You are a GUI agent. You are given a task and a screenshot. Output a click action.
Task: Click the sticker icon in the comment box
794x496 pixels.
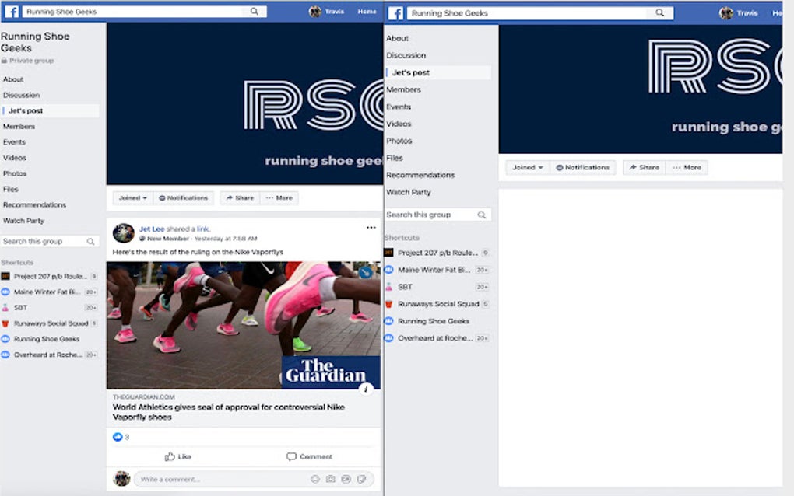[x=361, y=479]
